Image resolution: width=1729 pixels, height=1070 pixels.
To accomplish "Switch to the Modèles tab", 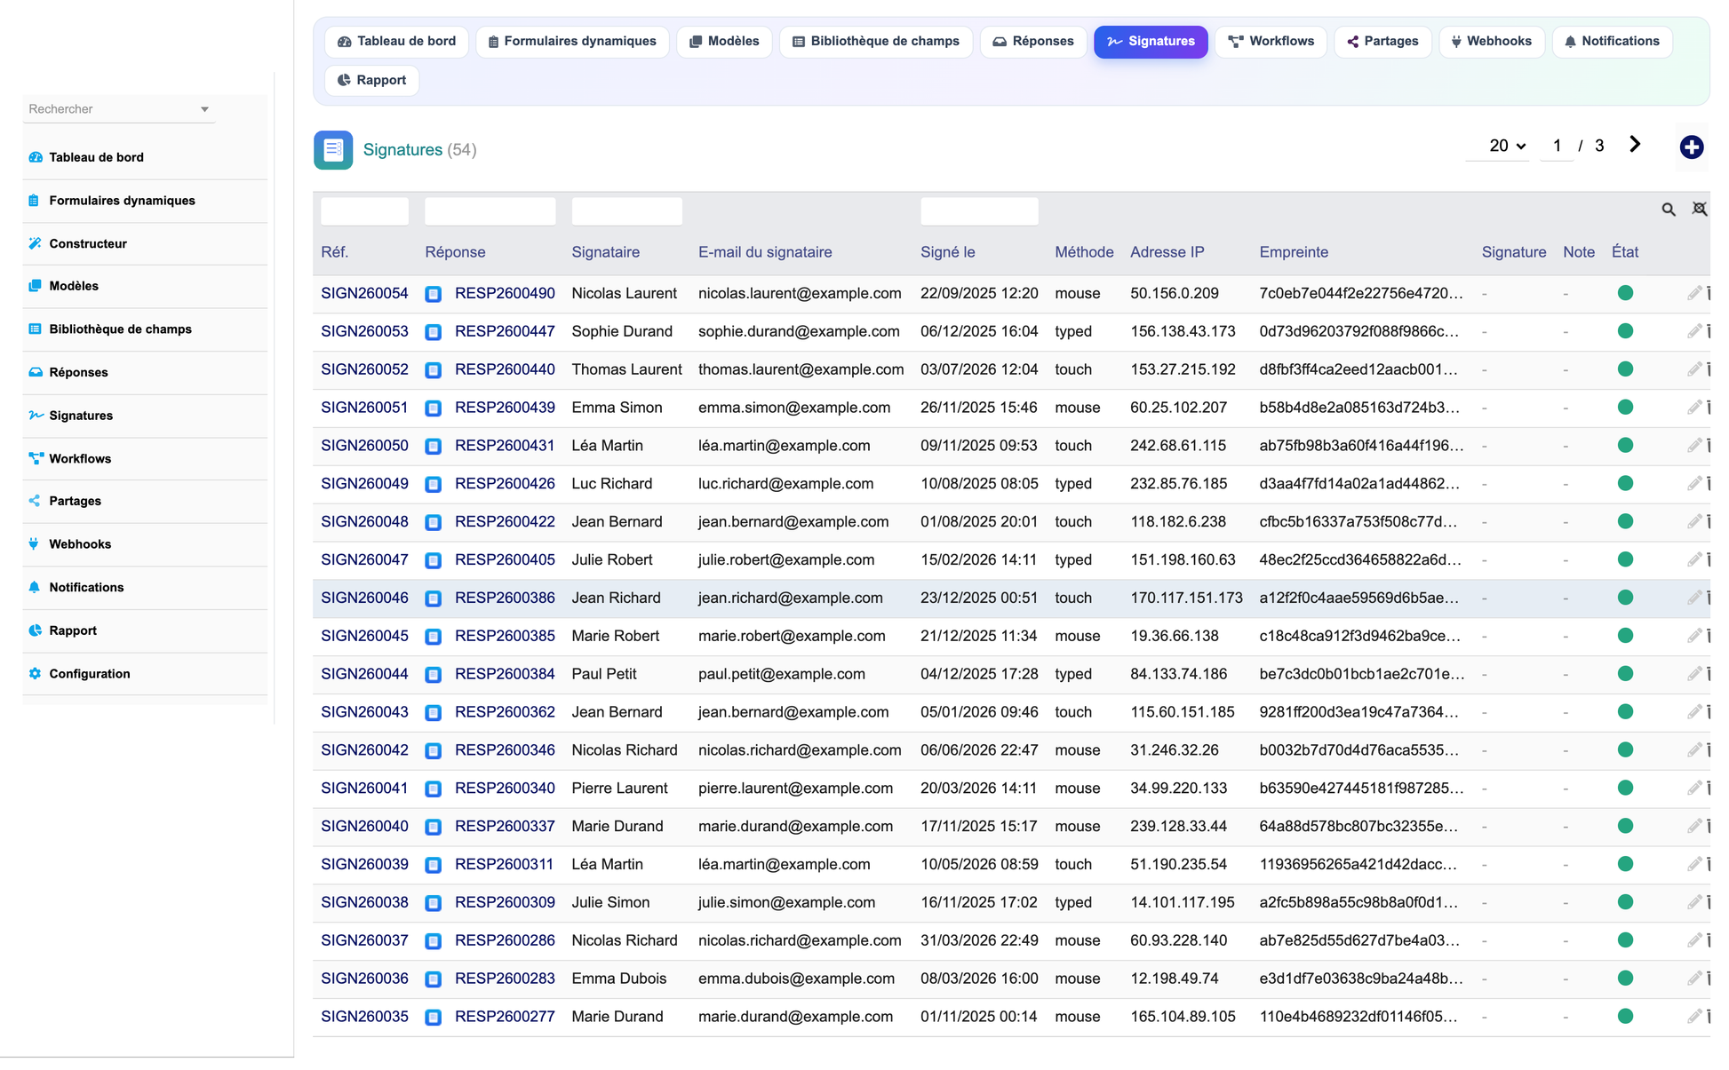I will pyautogui.click(x=724, y=42).
